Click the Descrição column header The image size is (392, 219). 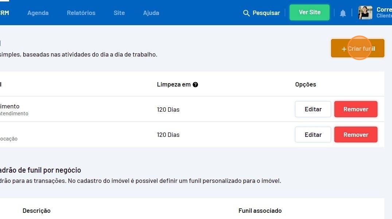36,211
